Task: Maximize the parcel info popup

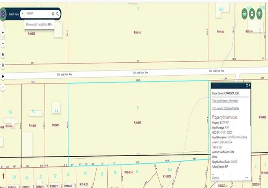Action: (x=247, y=85)
